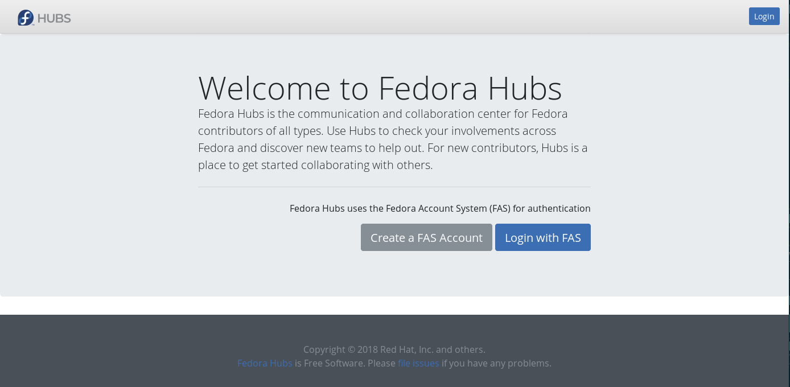Open the Create a FAS Account button
Screen dimensions: 790x387
point(426,237)
